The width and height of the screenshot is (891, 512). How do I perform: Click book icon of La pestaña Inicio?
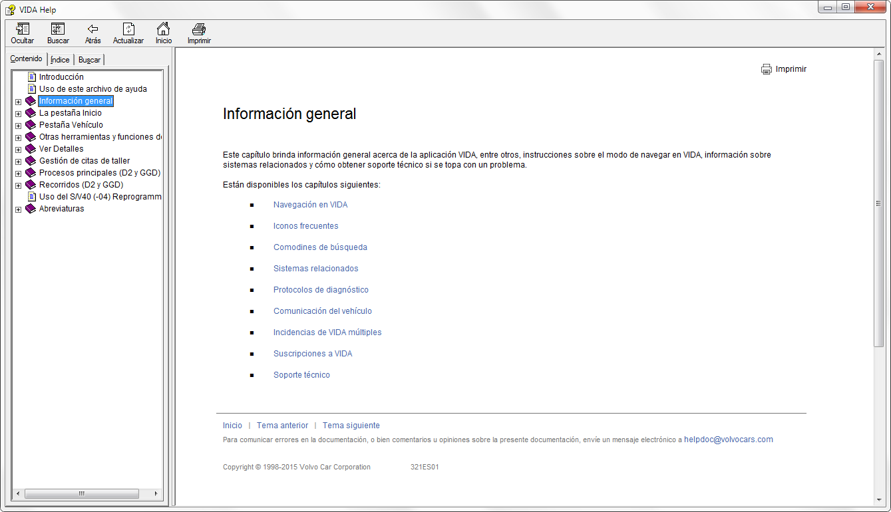coord(31,113)
